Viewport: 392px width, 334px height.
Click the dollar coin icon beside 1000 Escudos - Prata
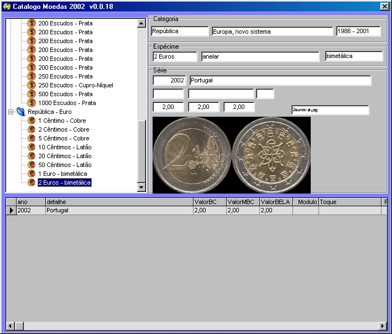[32, 103]
